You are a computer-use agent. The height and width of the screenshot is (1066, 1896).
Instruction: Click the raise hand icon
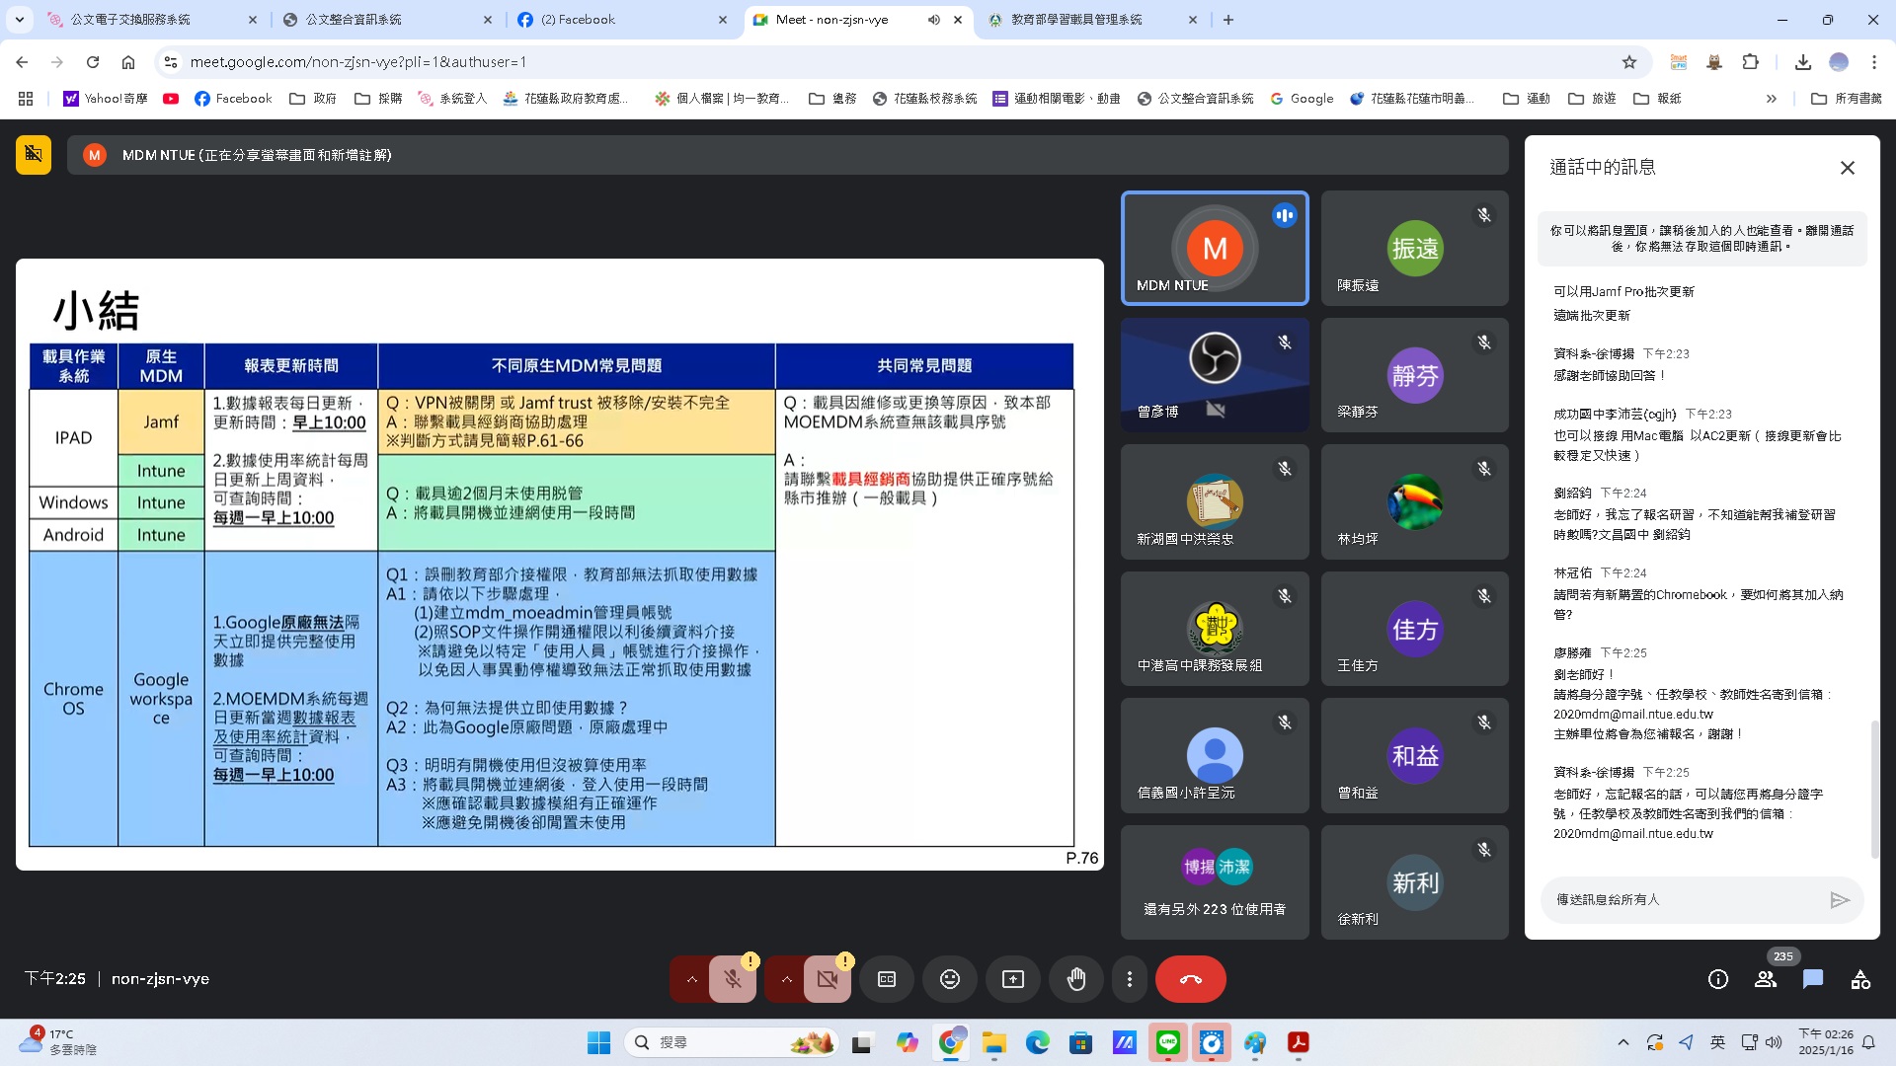pyautogui.click(x=1075, y=979)
